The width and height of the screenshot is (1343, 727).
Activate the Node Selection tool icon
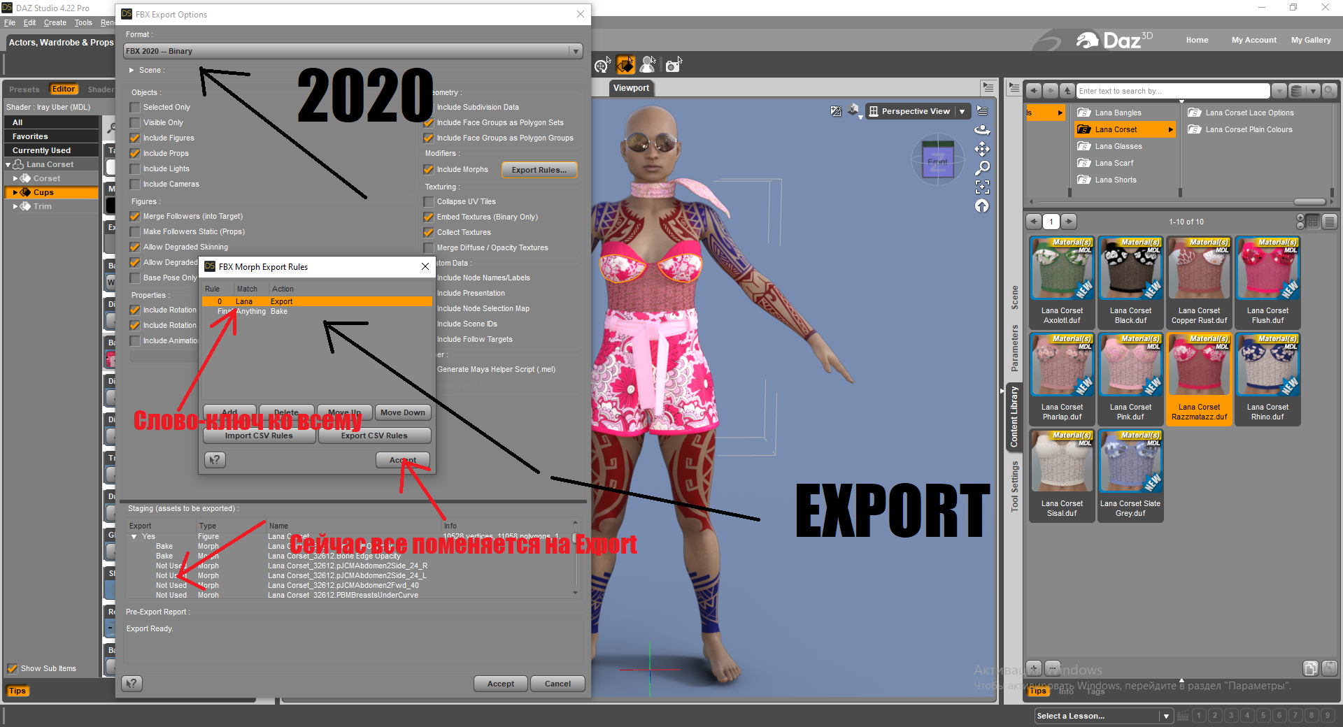603,65
